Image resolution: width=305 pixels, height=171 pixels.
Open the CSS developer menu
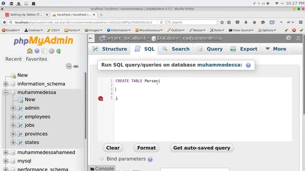pos(53,30)
